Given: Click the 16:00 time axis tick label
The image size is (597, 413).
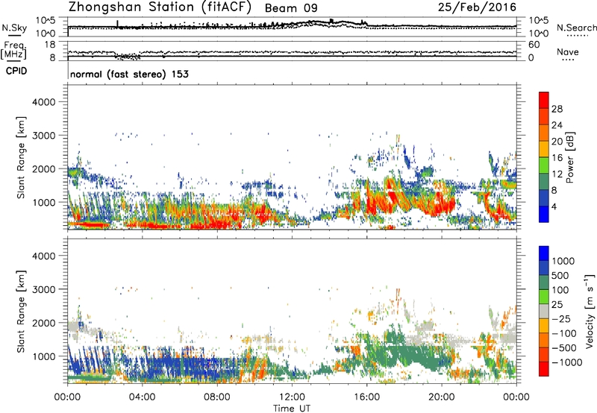Looking at the screenshot, I should point(366,397).
